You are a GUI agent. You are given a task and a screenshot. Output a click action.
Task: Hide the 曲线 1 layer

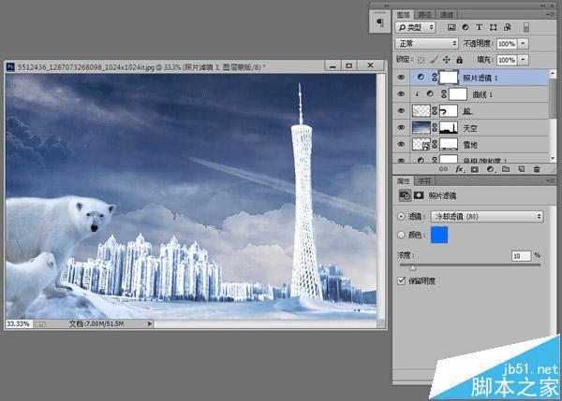(401, 93)
